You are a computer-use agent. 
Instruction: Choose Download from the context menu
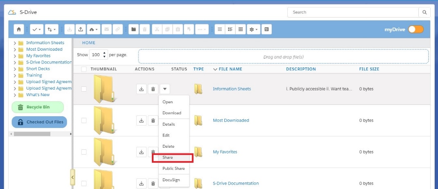174,113
